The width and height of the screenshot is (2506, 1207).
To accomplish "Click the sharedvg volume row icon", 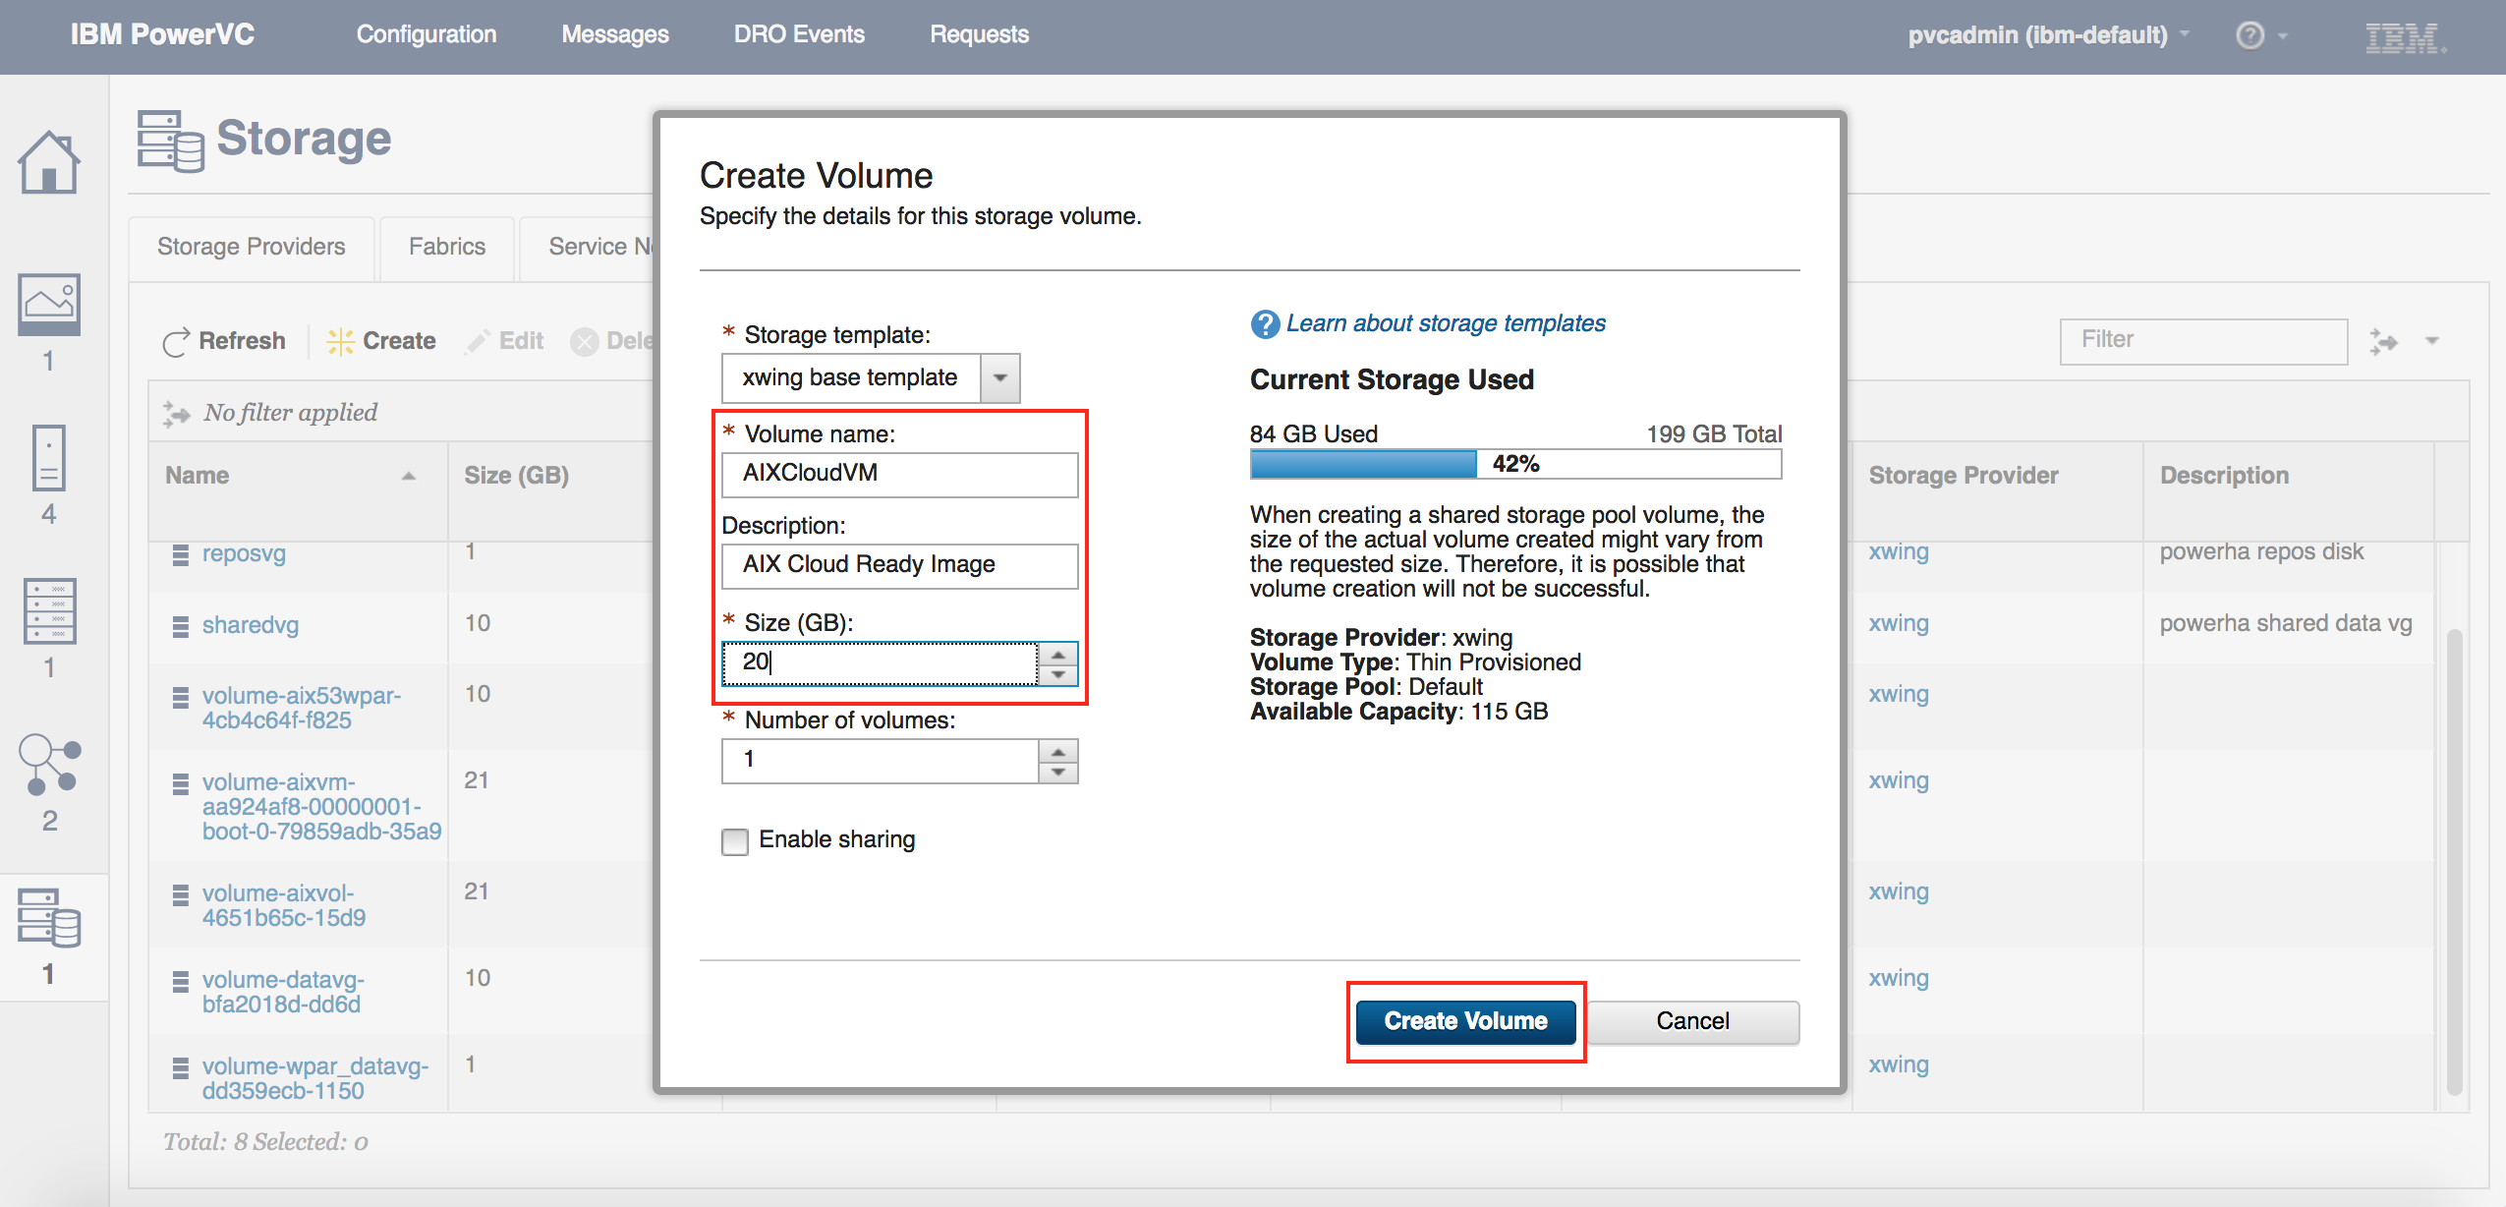I will pyautogui.click(x=181, y=626).
